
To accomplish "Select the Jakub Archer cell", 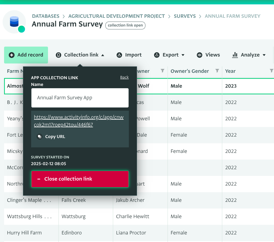I will (x=140, y=200).
